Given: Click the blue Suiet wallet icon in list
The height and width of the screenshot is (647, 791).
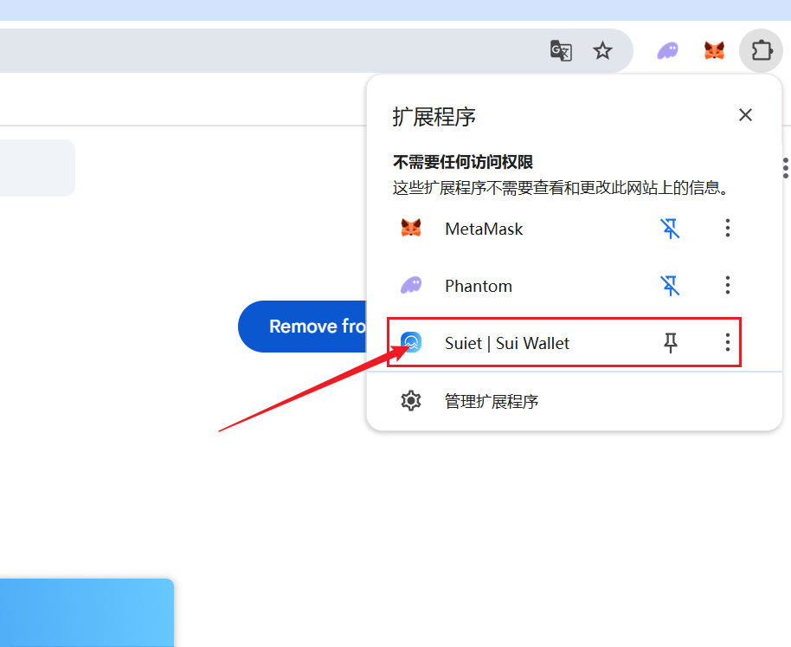Looking at the screenshot, I should click(411, 343).
